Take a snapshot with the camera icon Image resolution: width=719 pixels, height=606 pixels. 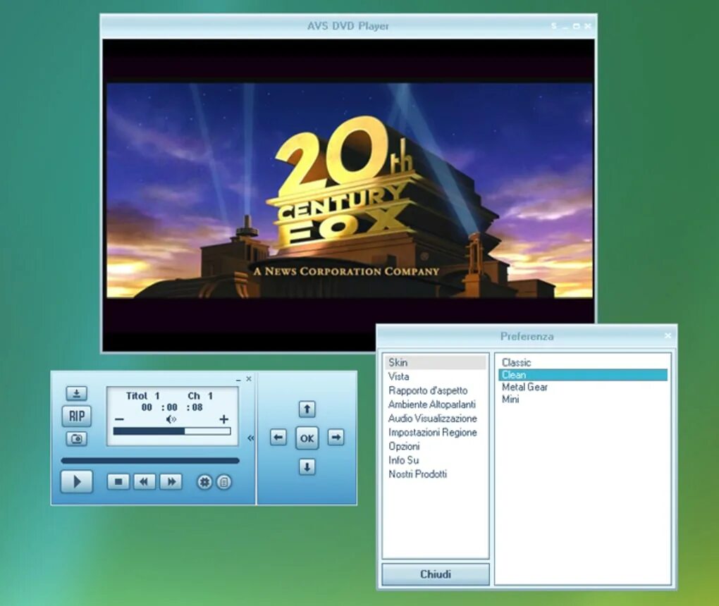pos(77,439)
